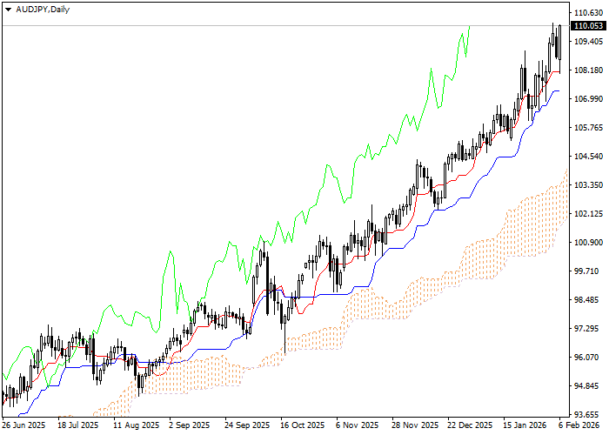
Task: Select the 26 Jun 2025 date label
Action: click(x=23, y=425)
